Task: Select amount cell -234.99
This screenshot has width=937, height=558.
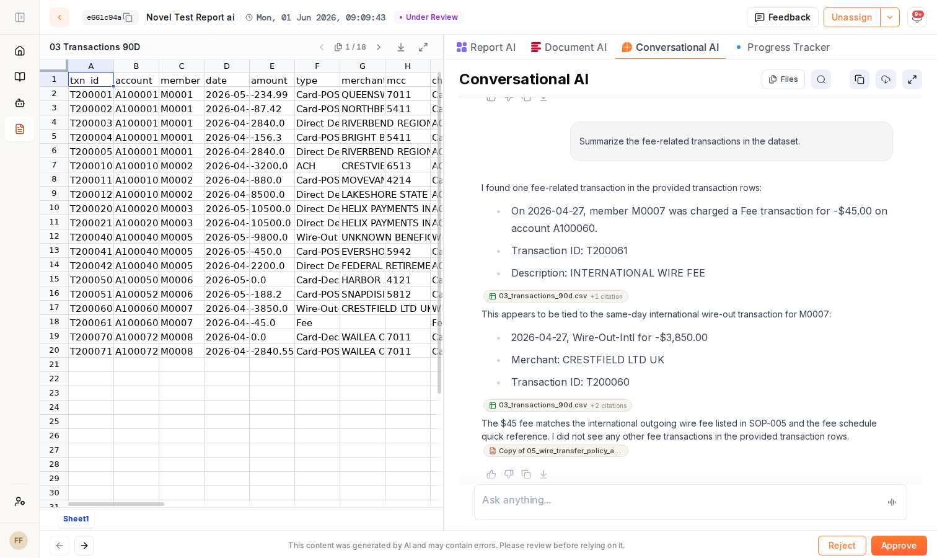Action: pyautogui.click(x=272, y=94)
